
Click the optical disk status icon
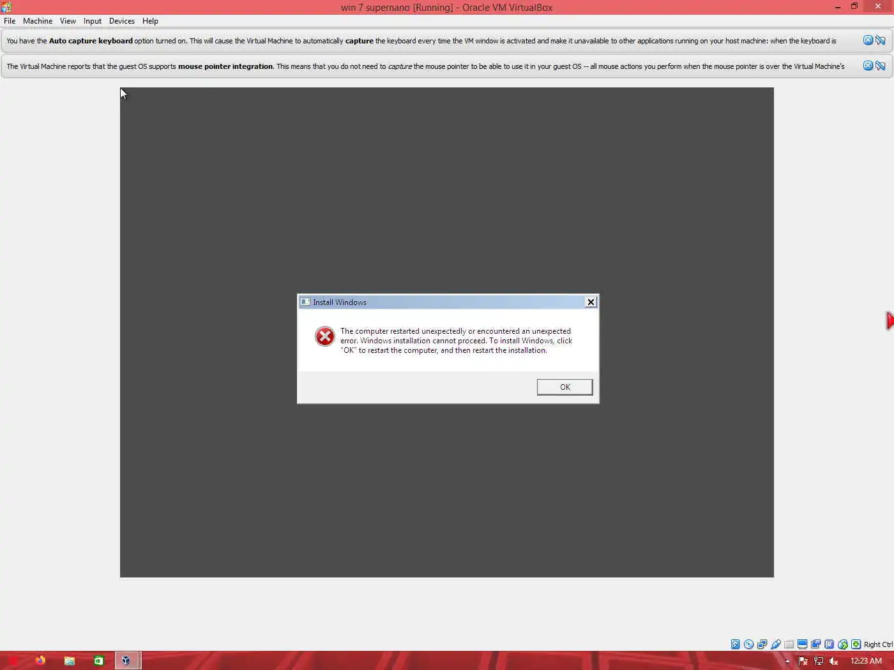tap(749, 644)
